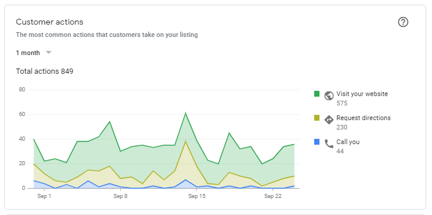Screen dimensions: 432x215
Task: Click the 575 website visits count
Action: pyautogui.click(x=342, y=104)
